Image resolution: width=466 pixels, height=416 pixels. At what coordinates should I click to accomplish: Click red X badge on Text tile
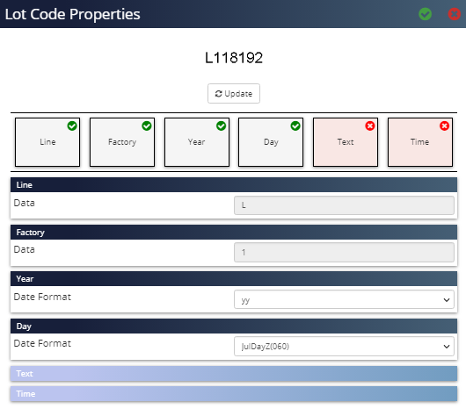[x=370, y=126]
